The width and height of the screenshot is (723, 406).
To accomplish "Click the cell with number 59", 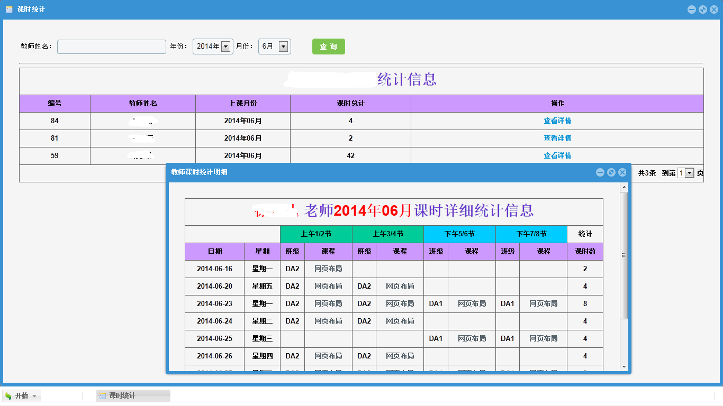I will [55, 155].
